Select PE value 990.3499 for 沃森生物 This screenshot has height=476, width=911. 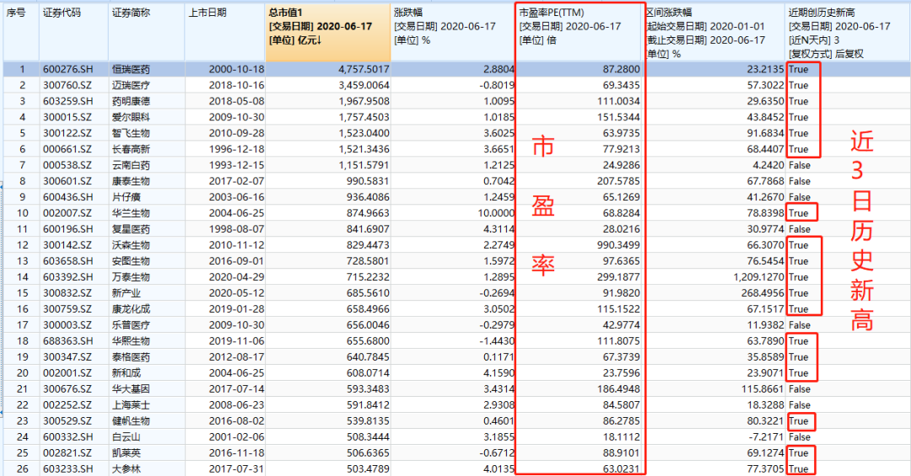pos(618,245)
